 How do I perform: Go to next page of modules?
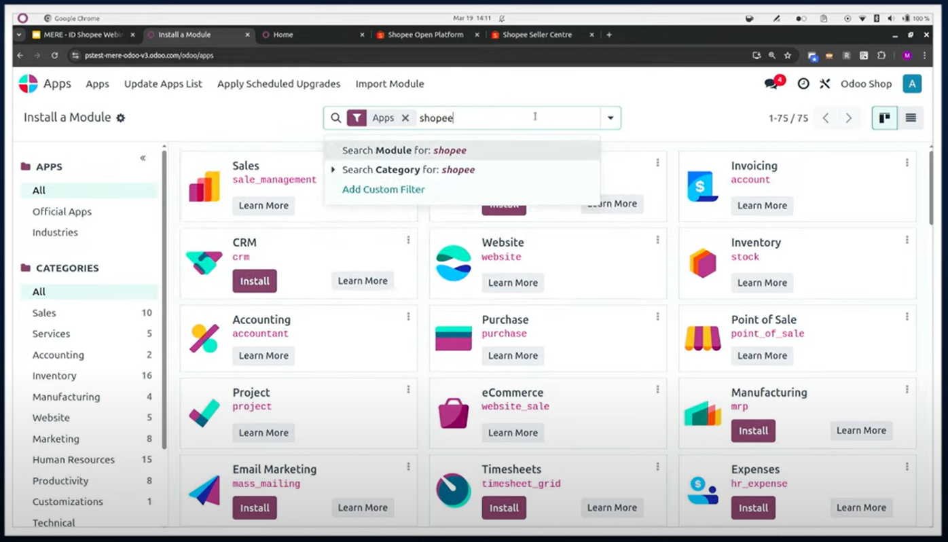click(848, 118)
